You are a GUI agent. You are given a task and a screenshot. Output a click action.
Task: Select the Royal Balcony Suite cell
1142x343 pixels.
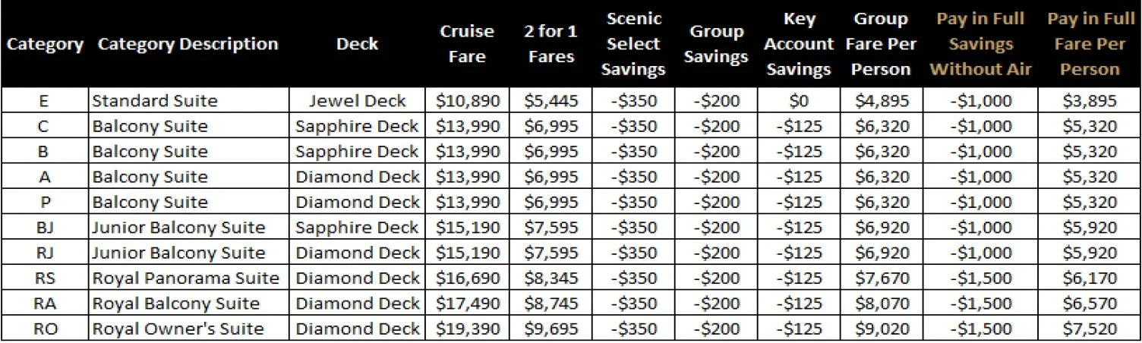tap(188, 304)
